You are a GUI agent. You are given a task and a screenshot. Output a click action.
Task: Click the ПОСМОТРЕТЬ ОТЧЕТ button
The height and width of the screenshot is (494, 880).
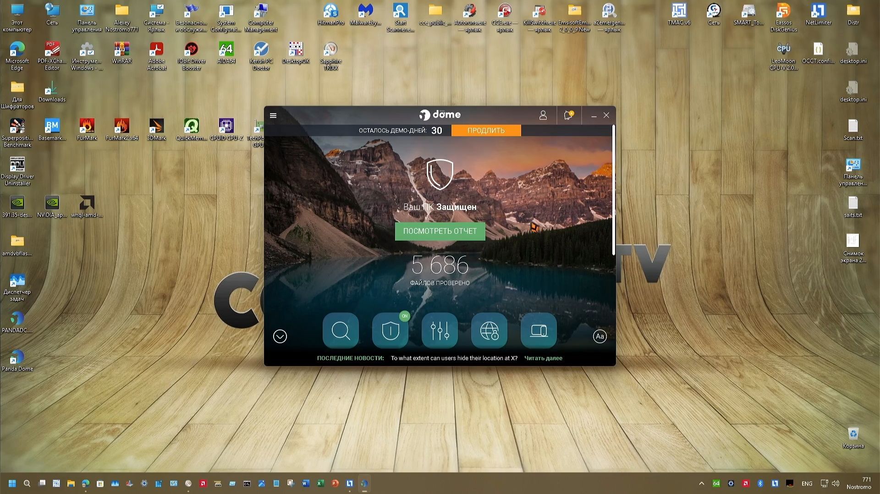(440, 231)
